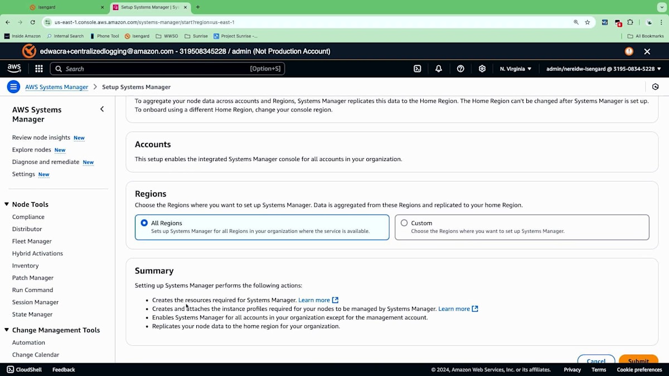Open a new browser tab
669x376 pixels.
pos(198,7)
